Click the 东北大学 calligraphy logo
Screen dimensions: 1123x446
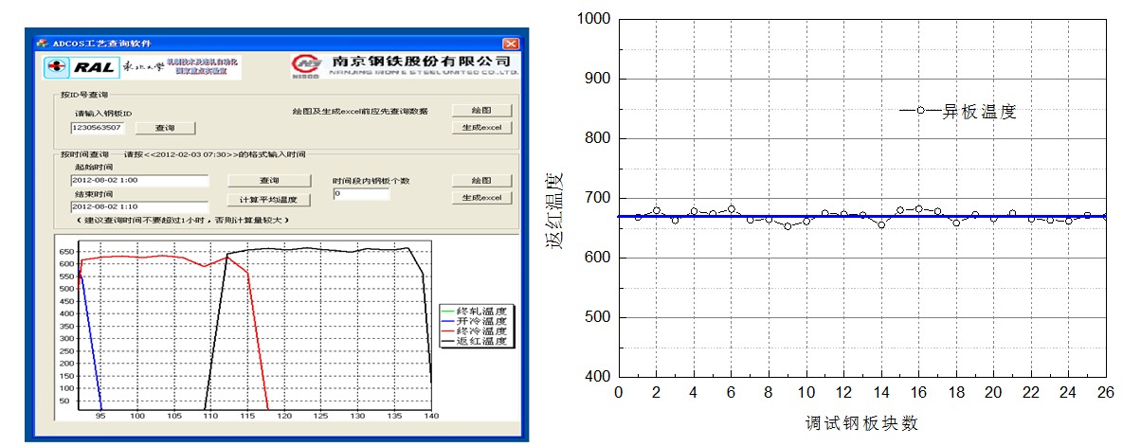(x=140, y=67)
